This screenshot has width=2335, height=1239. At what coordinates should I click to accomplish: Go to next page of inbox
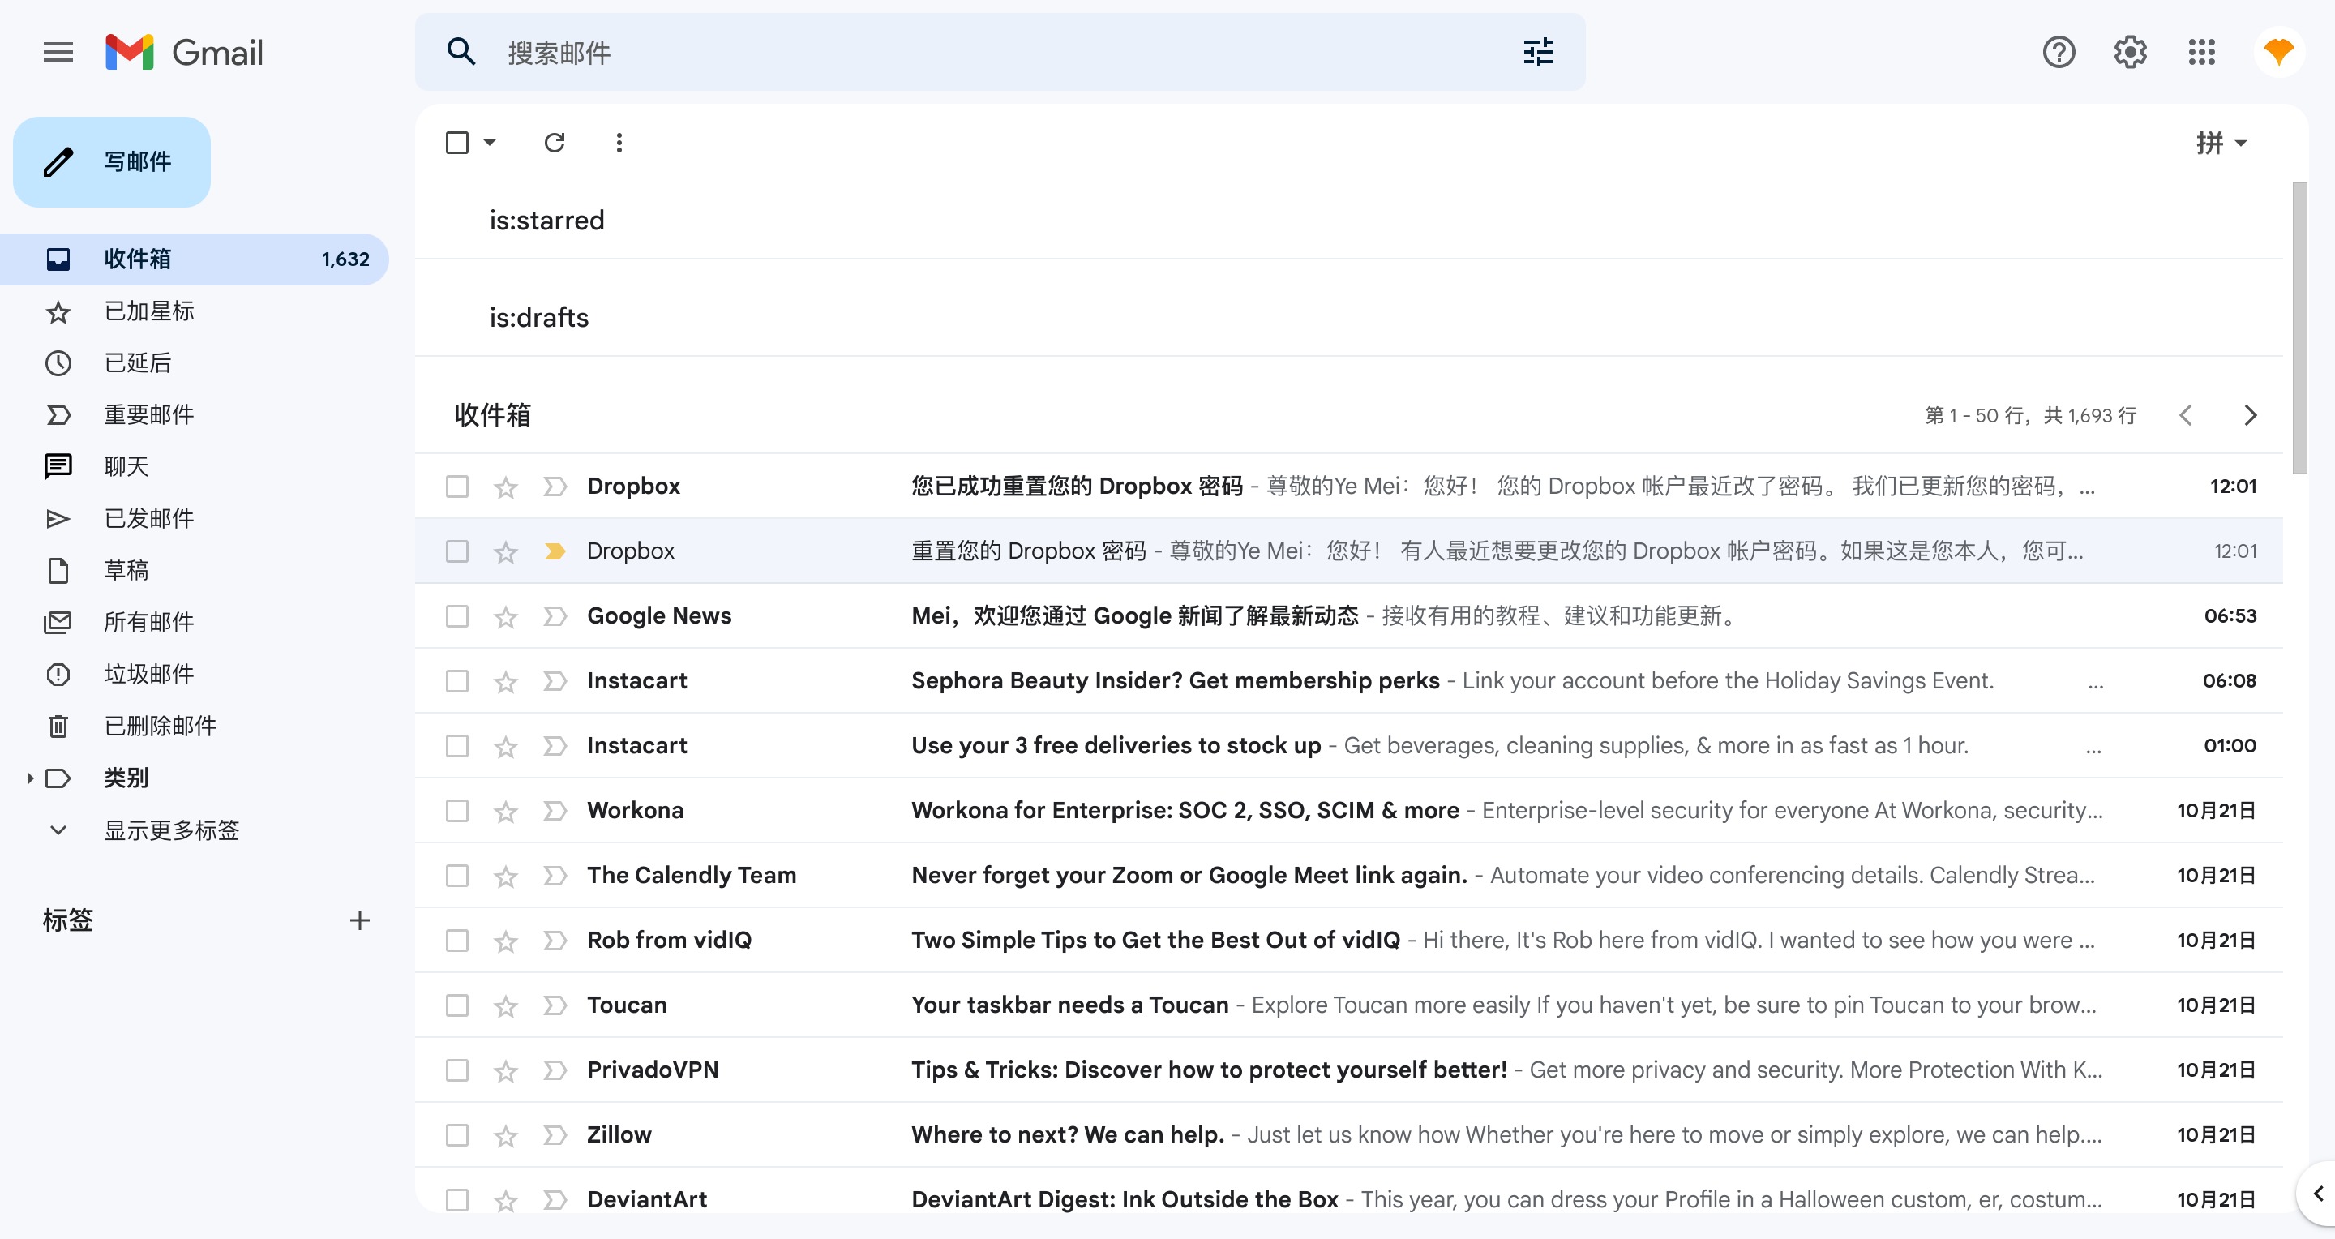(x=2250, y=415)
